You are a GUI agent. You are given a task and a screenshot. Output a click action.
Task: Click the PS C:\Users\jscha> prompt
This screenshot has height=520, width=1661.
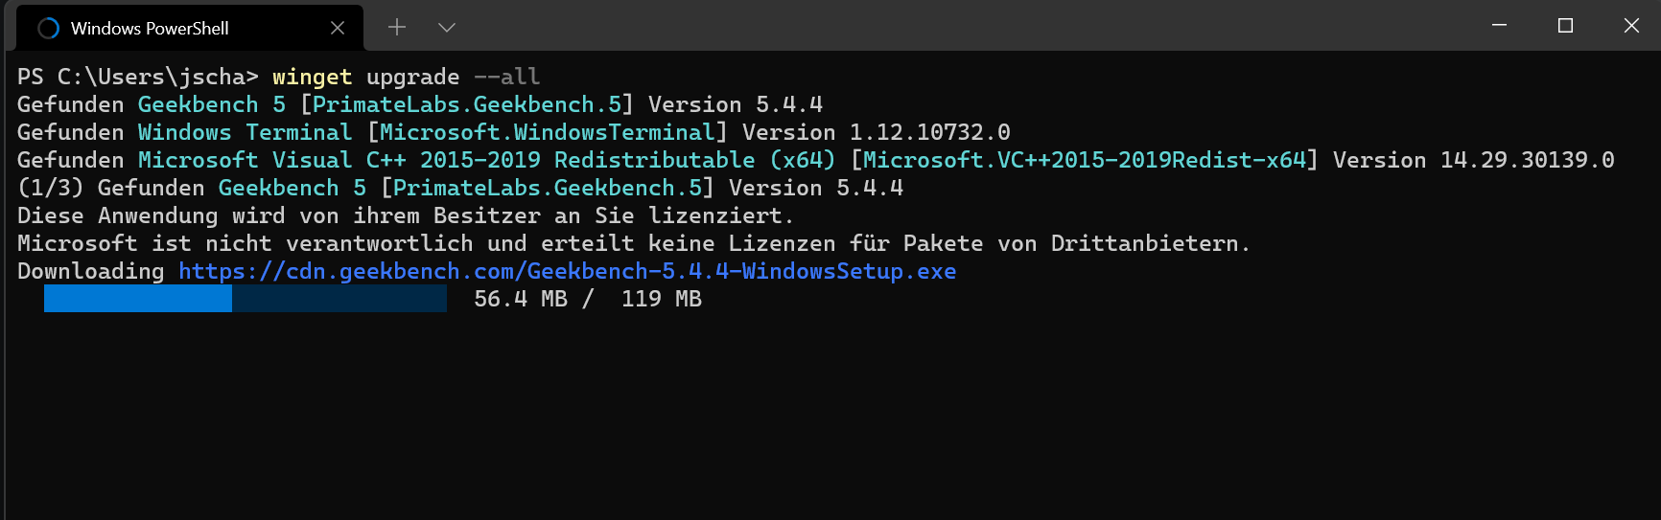tap(138, 77)
